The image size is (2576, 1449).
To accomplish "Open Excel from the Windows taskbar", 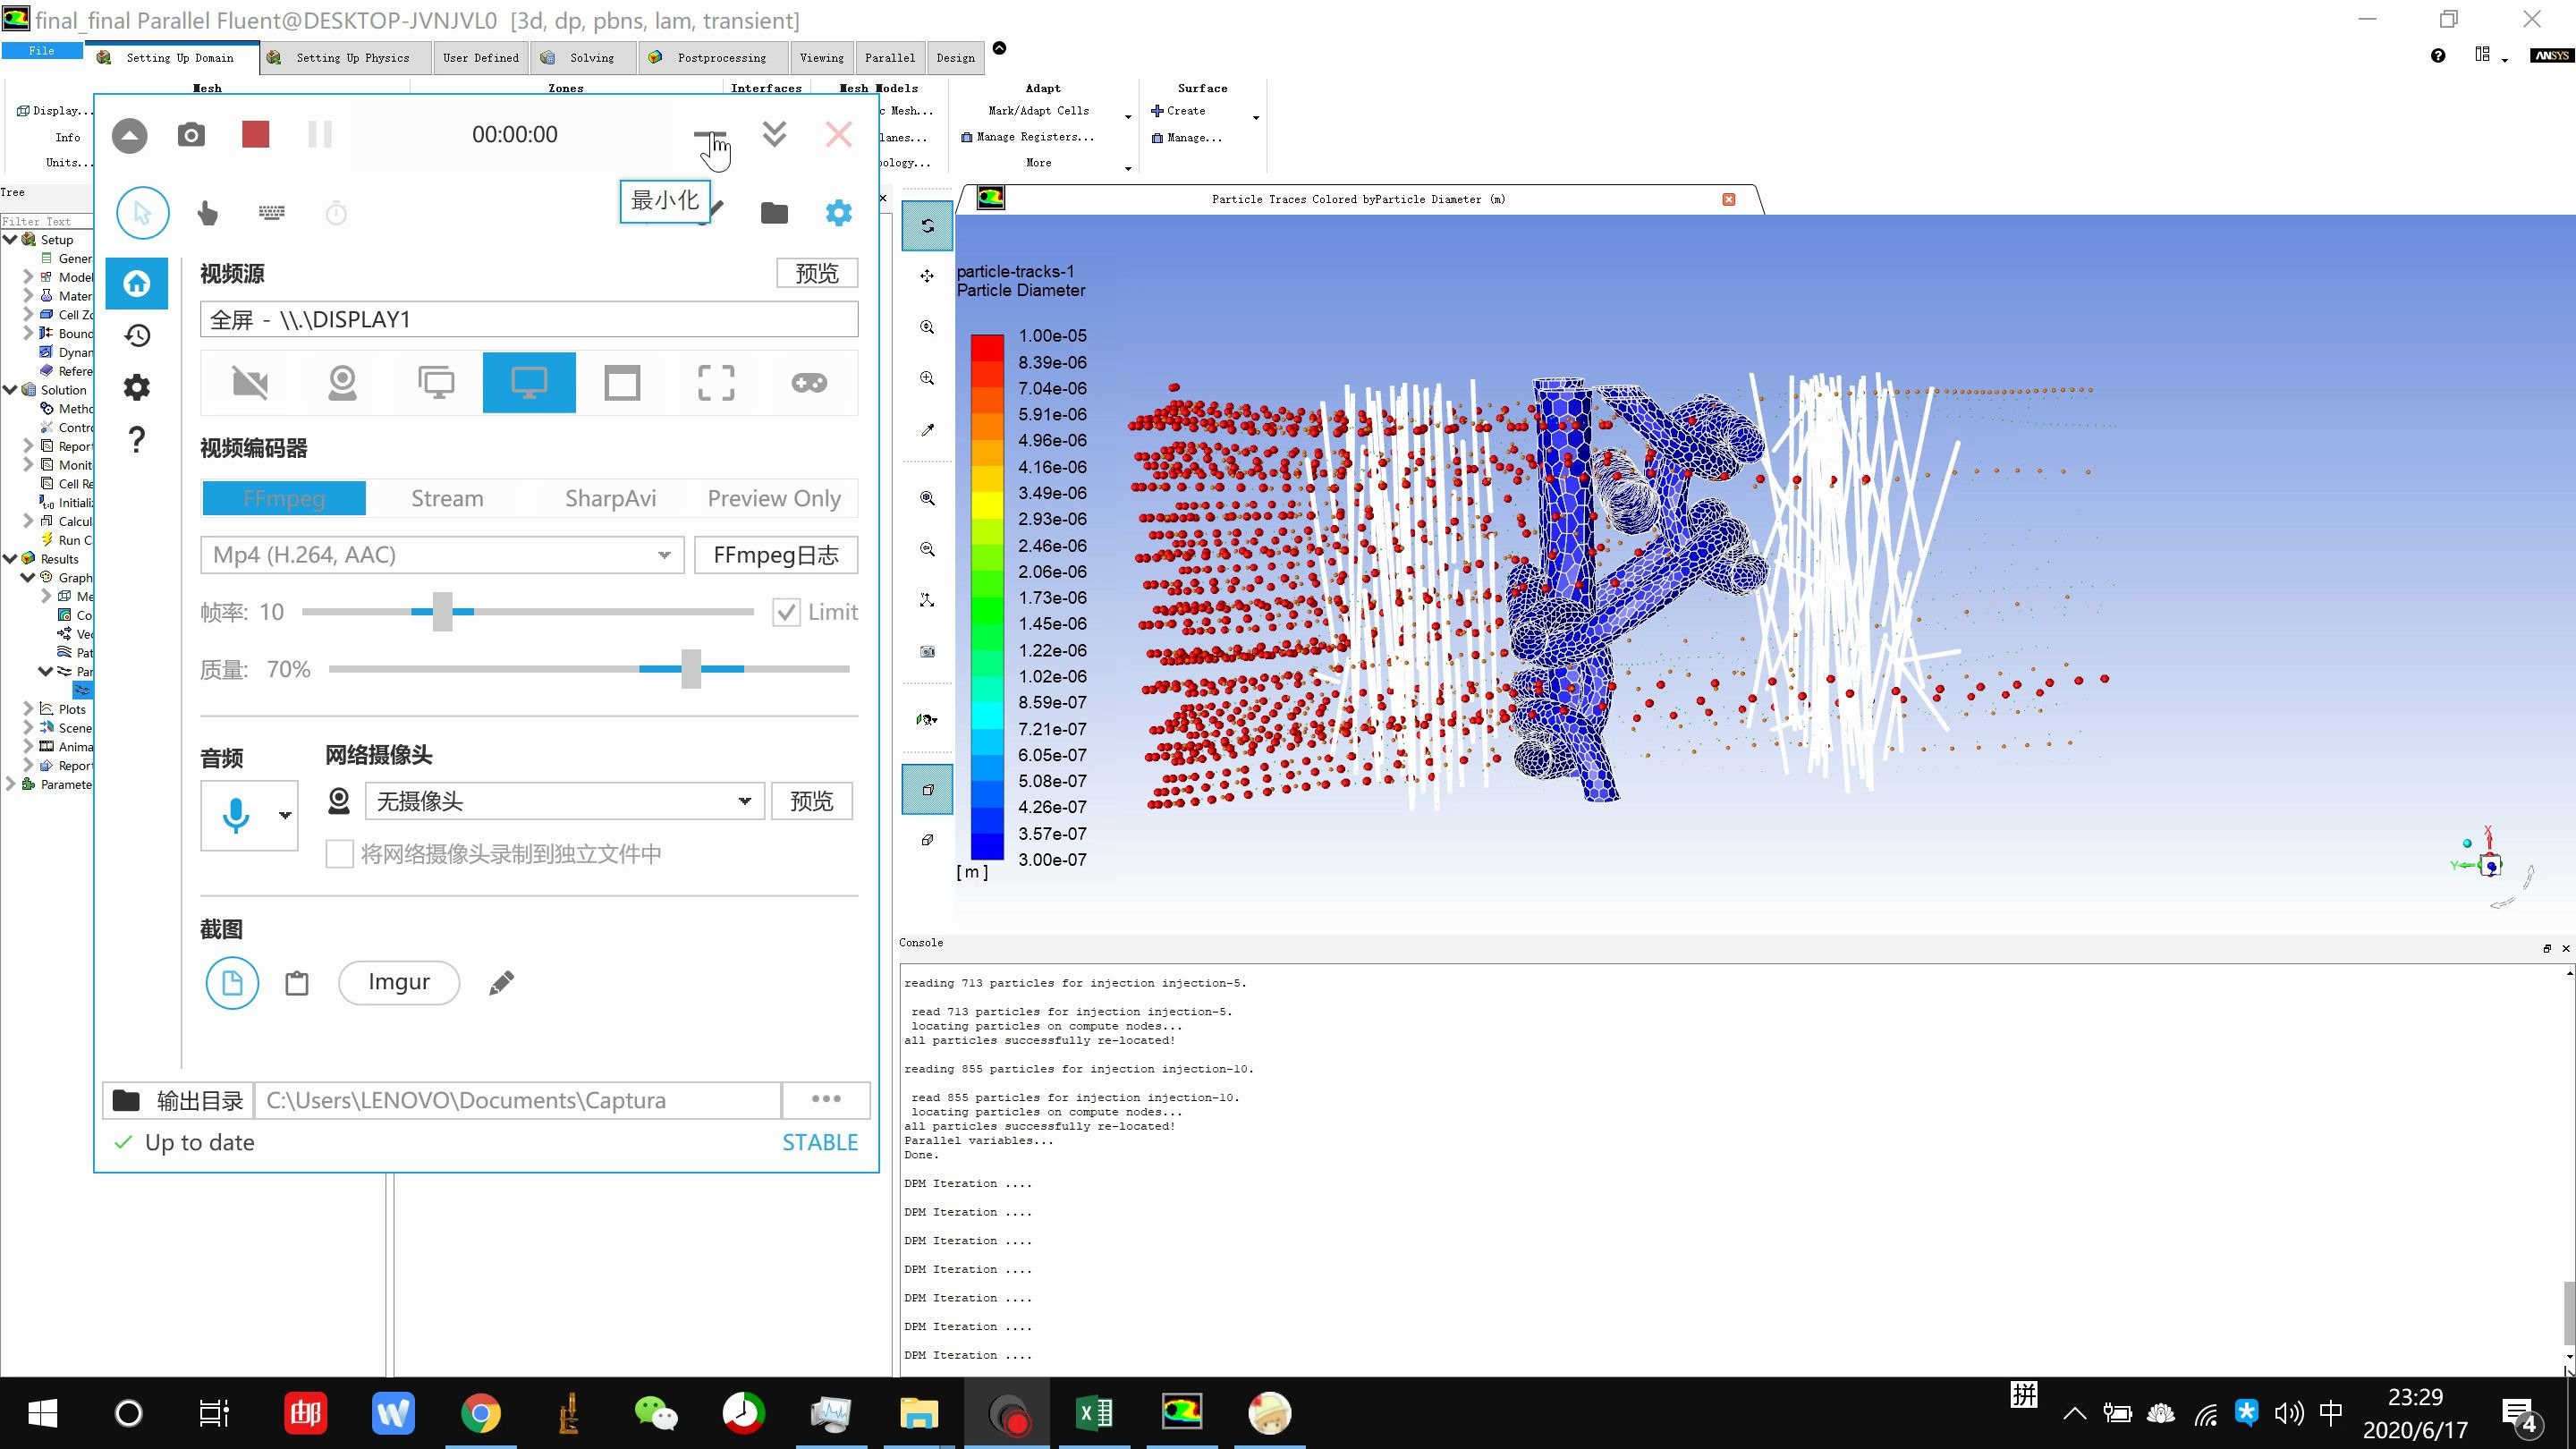I will [1095, 1413].
